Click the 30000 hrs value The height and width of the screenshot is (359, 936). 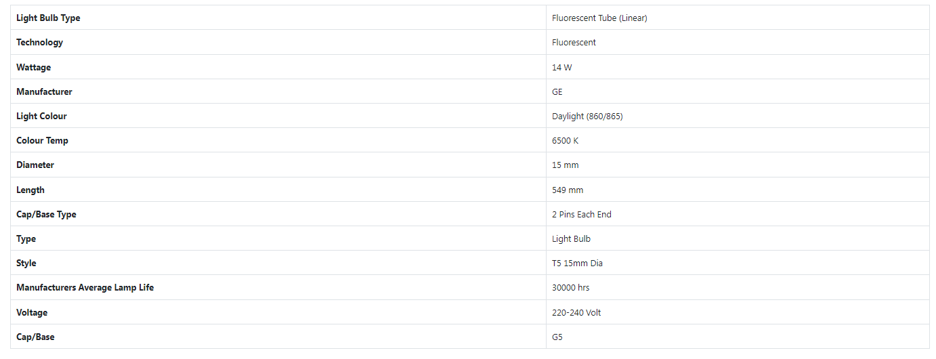(x=571, y=288)
